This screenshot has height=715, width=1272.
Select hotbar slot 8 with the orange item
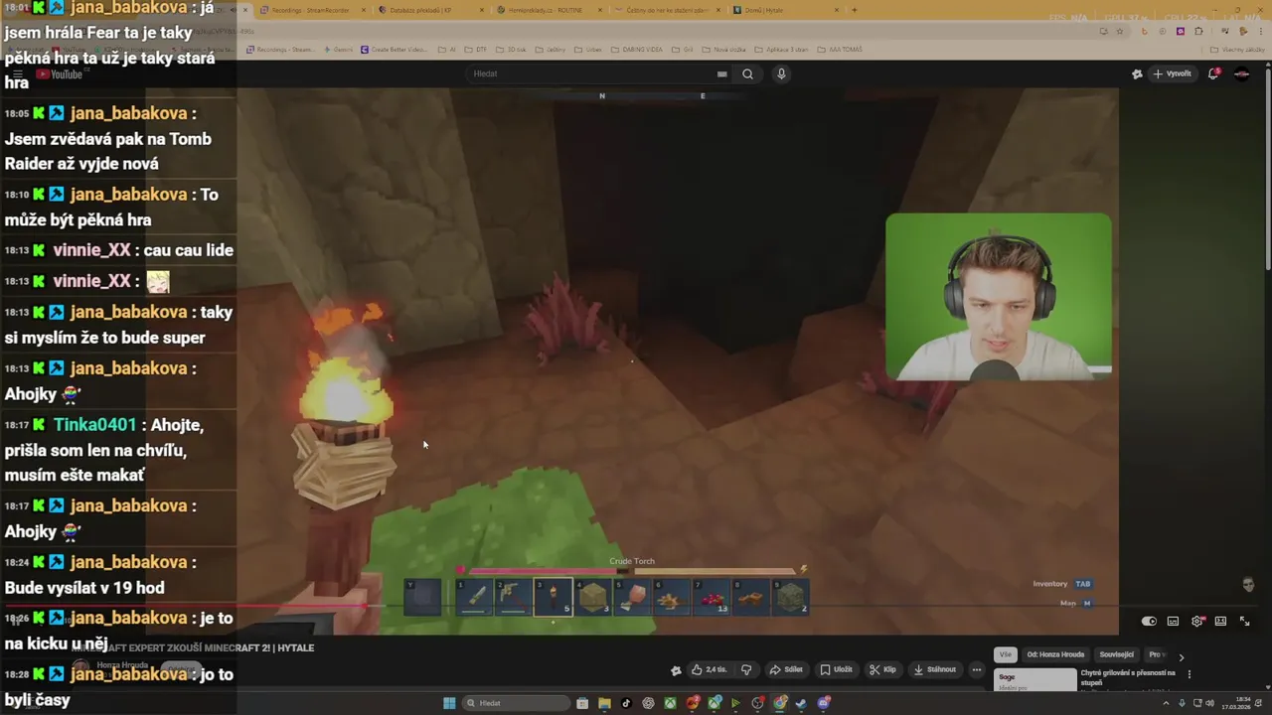coord(752,597)
